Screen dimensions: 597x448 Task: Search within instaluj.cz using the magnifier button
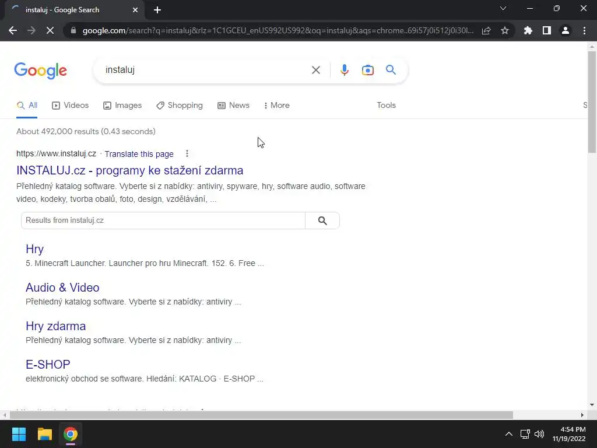322,220
